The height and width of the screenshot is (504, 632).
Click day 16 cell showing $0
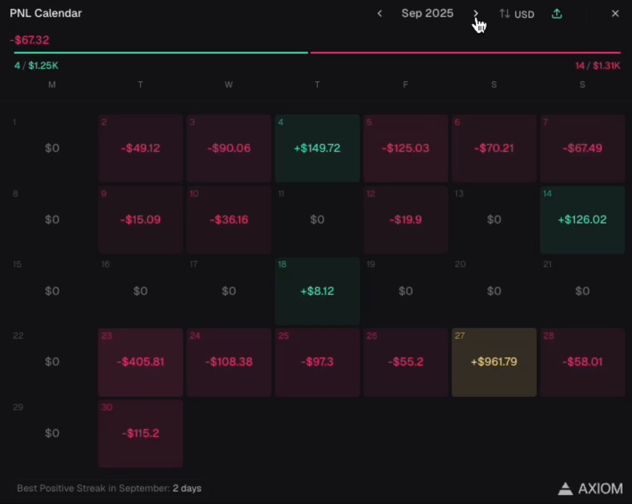click(140, 291)
